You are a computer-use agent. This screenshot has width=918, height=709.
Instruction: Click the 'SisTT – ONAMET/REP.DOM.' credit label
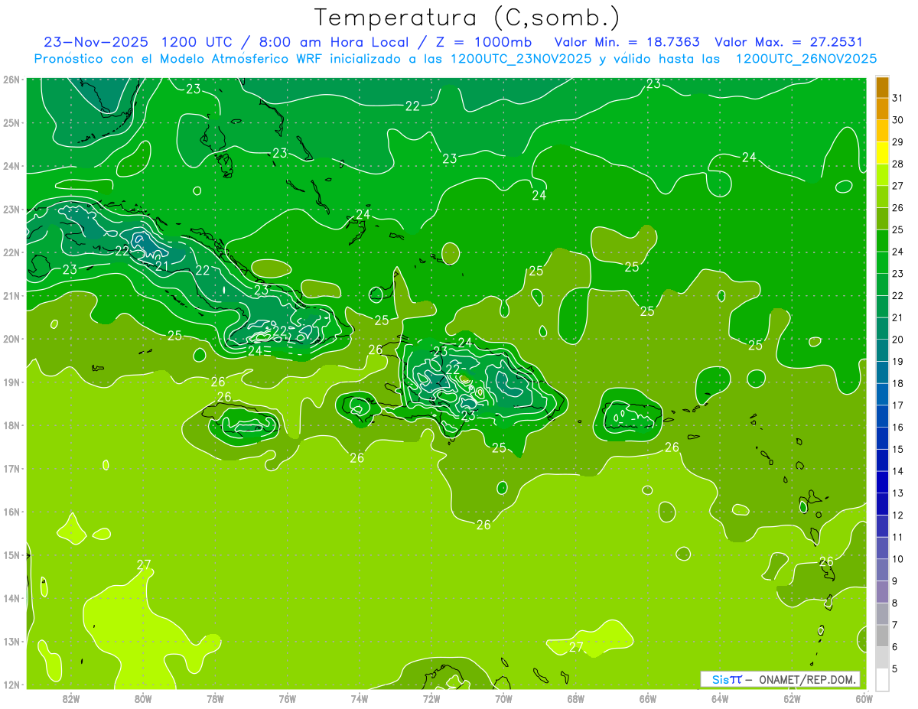[x=780, y=679]
